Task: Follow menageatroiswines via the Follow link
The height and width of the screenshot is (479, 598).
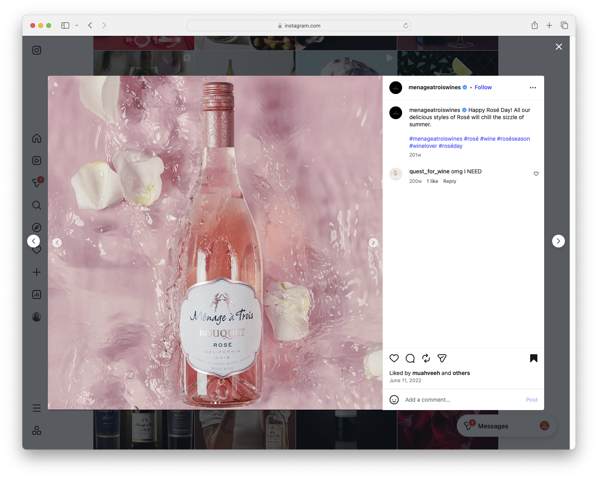Action: [483, 87]
